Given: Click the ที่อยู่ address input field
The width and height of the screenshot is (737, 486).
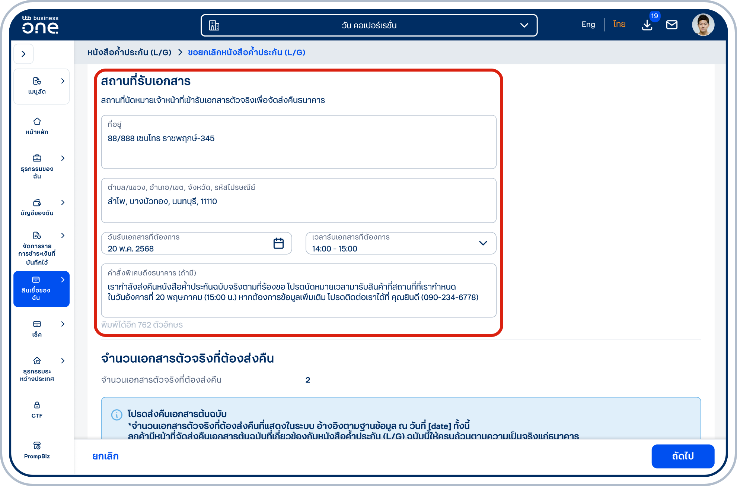Looking at the screenshot, I should 299,142.
